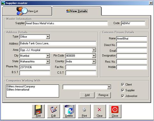Image resolution: width=154 pixels, height=121 pixels.
Task: Click the Phone No. field
Action: pyautogui.click(x=35, y=67)
